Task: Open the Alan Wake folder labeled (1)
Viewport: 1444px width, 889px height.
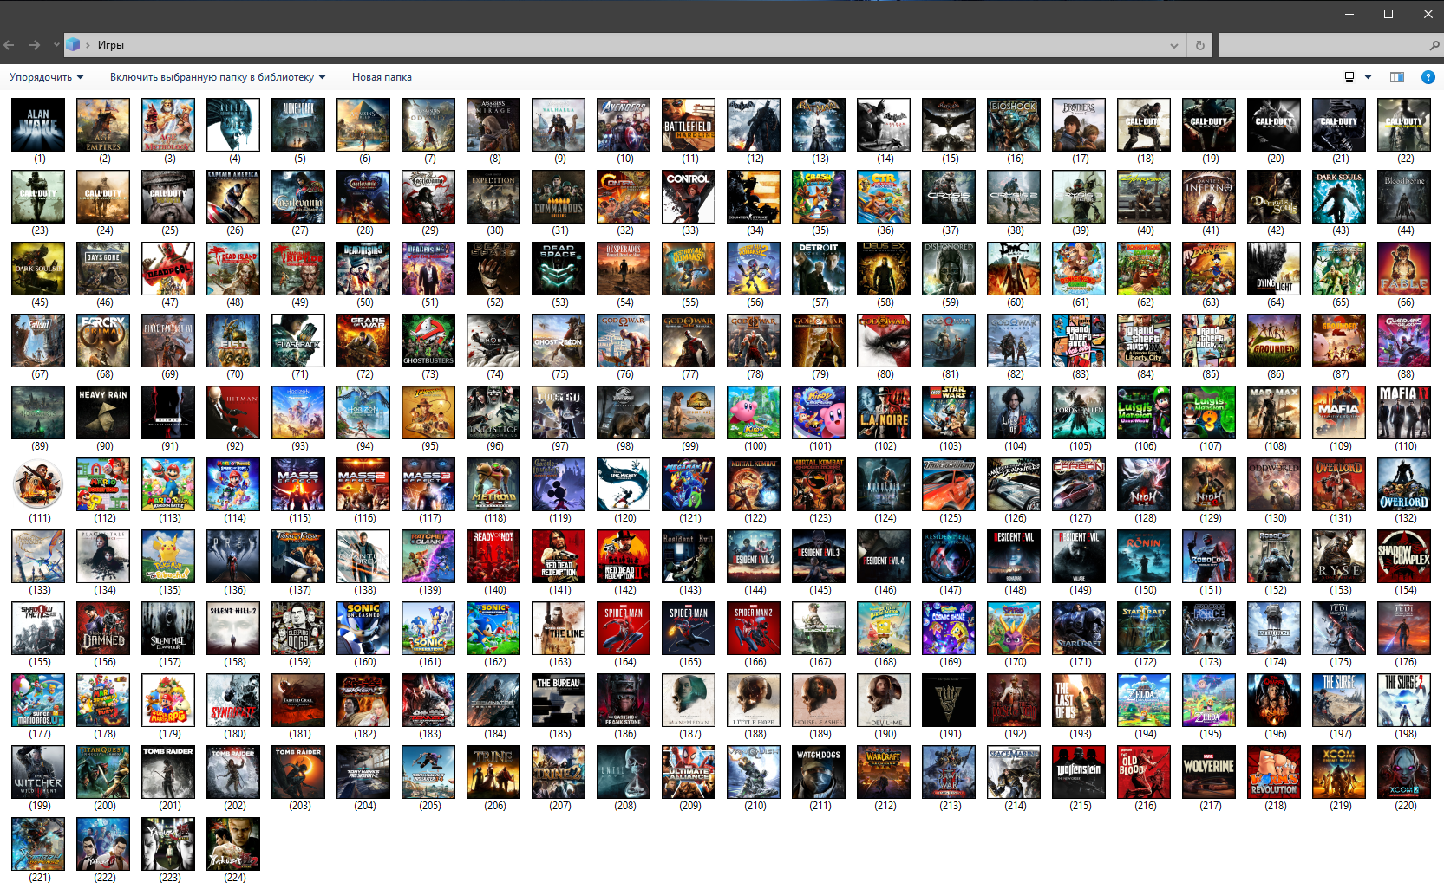Action: click(38, 125)
